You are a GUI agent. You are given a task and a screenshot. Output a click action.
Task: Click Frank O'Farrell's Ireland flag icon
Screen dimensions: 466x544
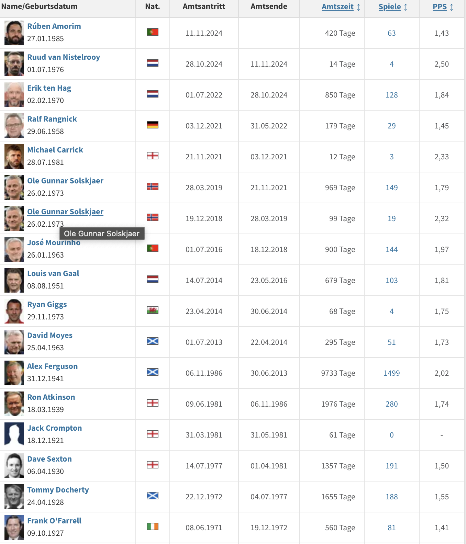point(152,526)
